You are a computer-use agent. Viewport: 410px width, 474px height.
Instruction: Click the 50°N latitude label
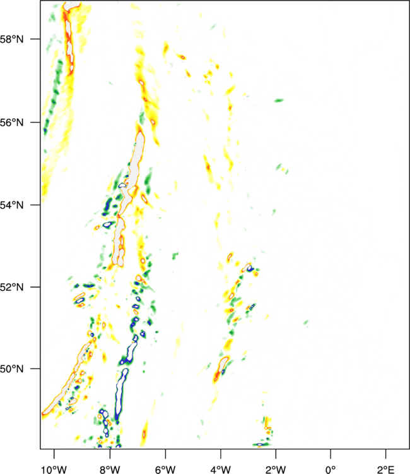coord(11,369)
